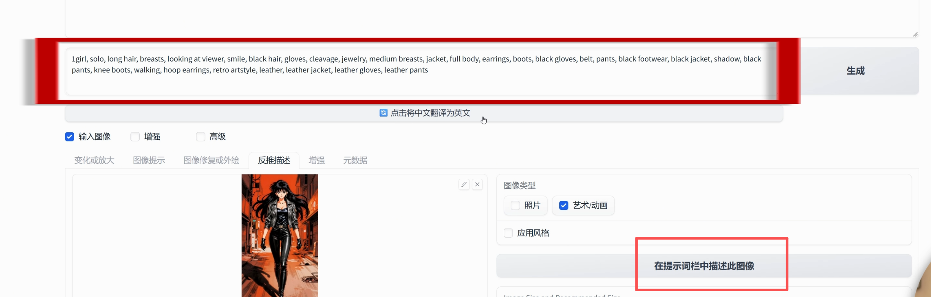Viewport: 931px width, 297px height.
Task: Click the uploaded anime girl image thumbnail
Action: tap(280, 235)
